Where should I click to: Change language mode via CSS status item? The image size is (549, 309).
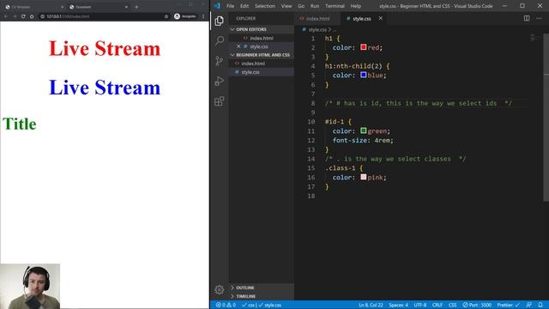coord(452,305)
